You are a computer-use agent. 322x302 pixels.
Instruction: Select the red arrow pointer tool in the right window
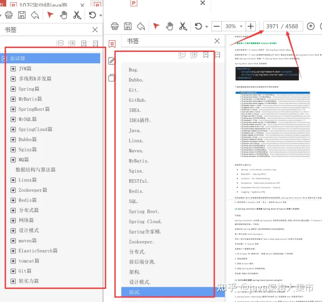(156, 26)
